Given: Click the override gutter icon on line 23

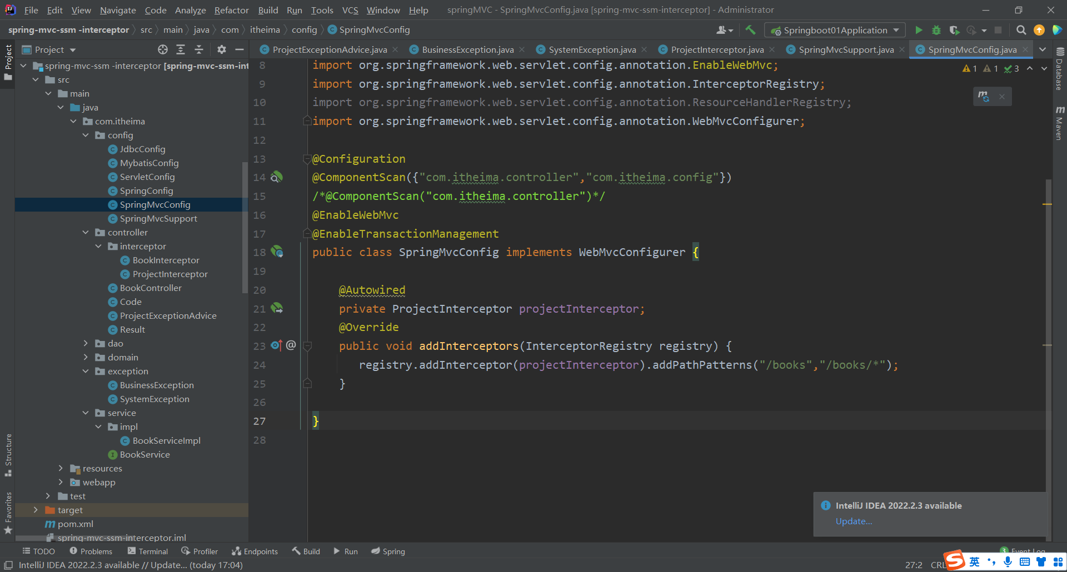Looking at the screenshot, I should (x=276, y=345).
